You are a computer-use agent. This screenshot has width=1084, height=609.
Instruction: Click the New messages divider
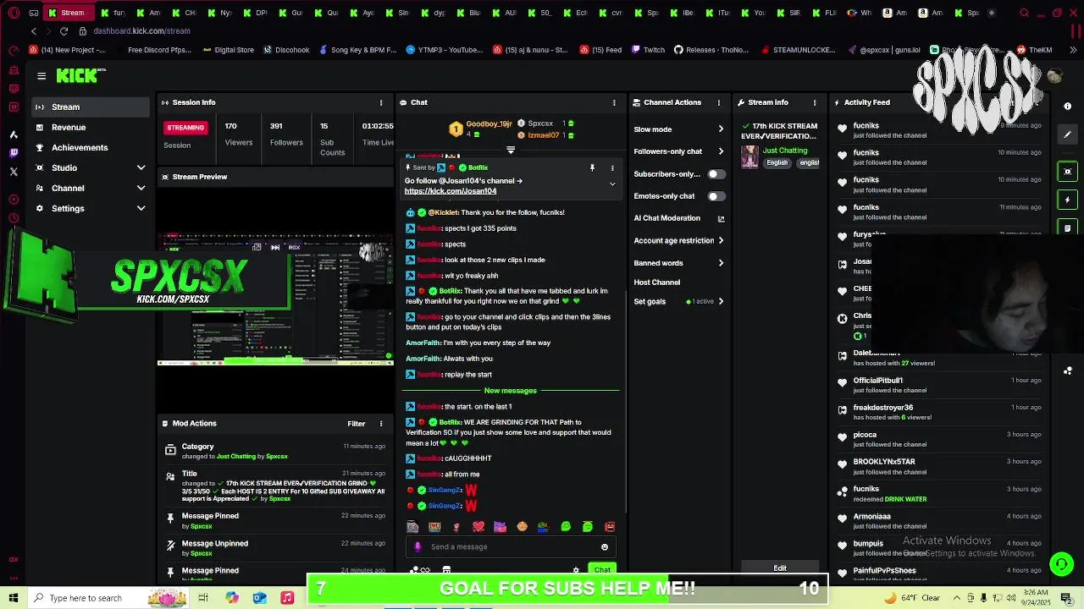click(x=511, y=391)
